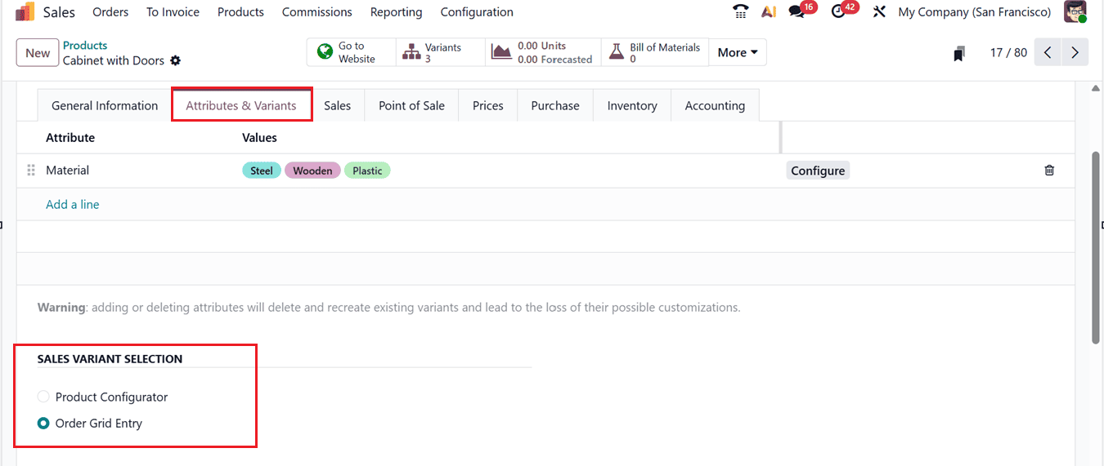The height and width of the screenshot is (466, 1104).
Task: Click the Wooden value tag
Action: coord(312,171)
